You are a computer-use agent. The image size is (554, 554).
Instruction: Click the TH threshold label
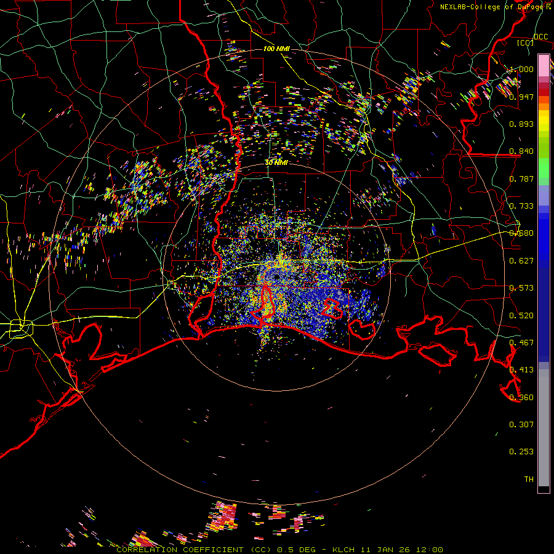click(529, 480)
